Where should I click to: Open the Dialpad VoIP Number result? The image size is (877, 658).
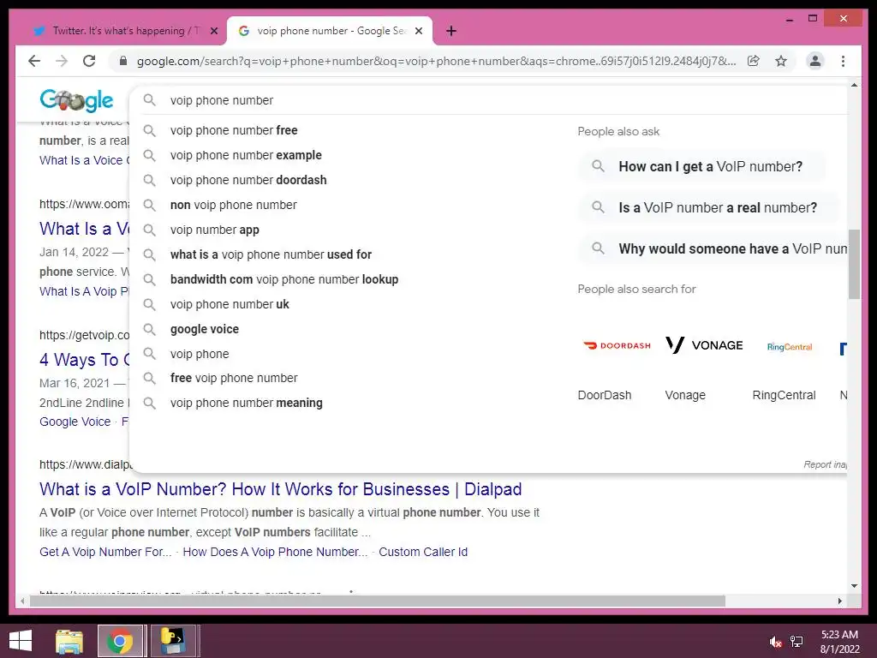pos(280,489)
